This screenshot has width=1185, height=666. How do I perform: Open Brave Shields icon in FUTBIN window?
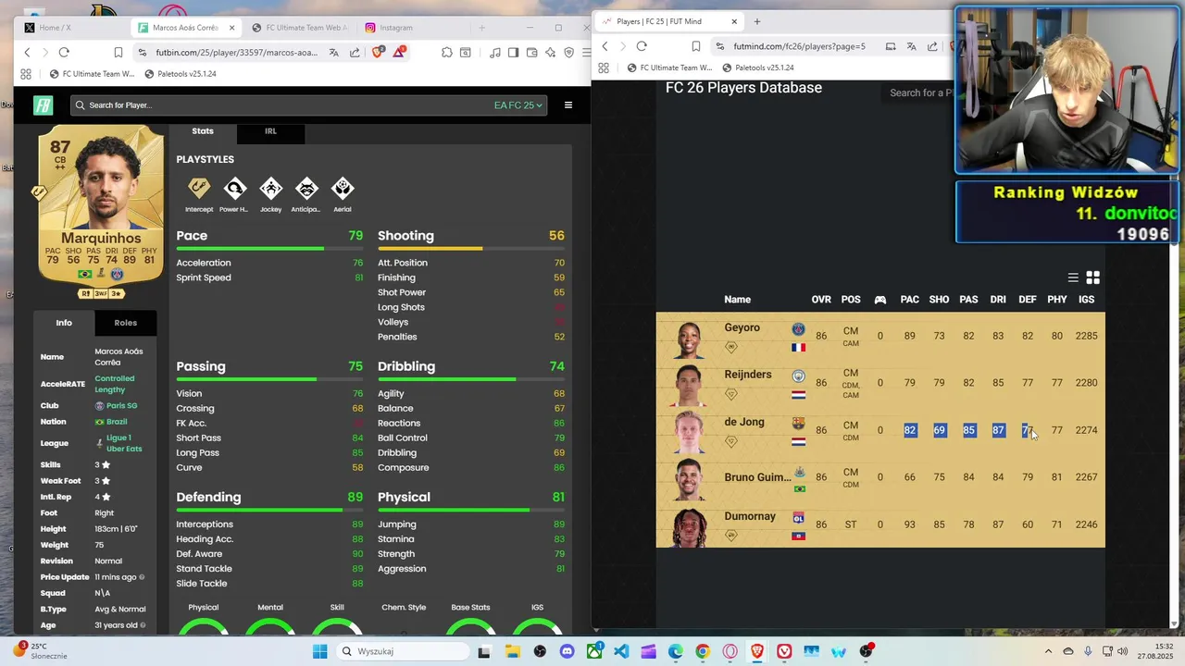(x=378, y=53)
